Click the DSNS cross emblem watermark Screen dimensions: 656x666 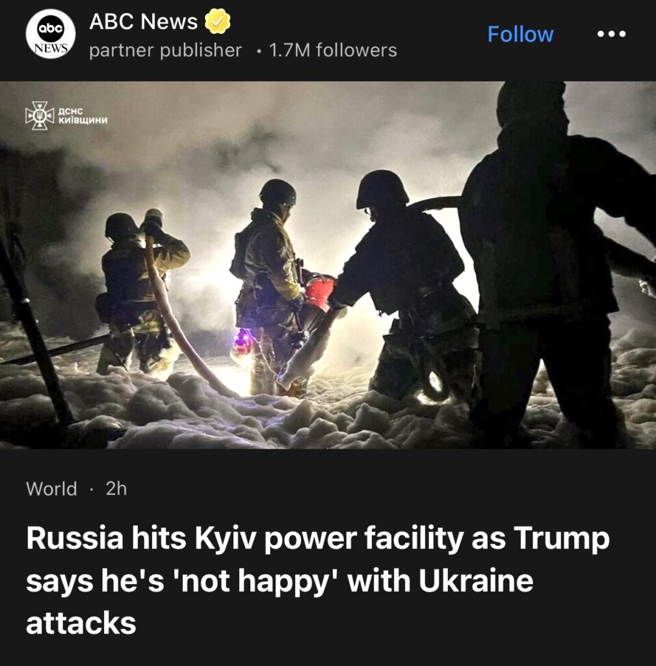tap(40, 115)
